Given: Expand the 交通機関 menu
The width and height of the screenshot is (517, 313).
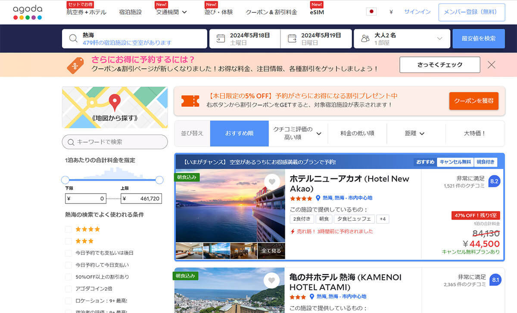Looking at the screenshot, I should (x=171, y=12).
